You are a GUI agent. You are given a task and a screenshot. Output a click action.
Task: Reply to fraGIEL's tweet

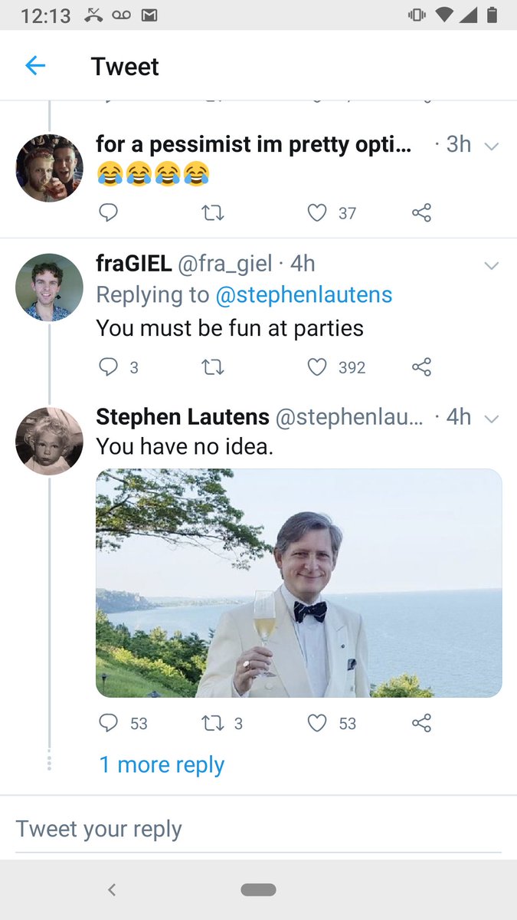point(109,367)
